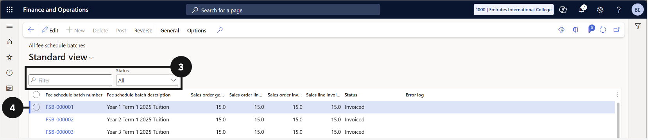Open the General tab

tap(170, 30)
